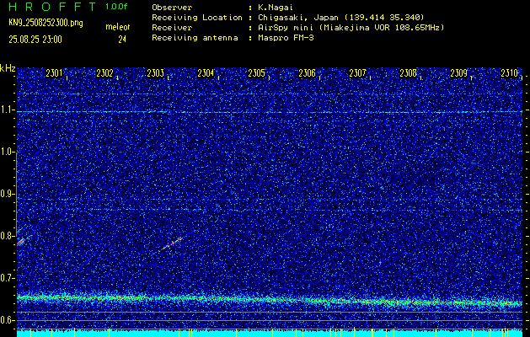Select Chigasaki, Japan coordinates text

[341, 18]
